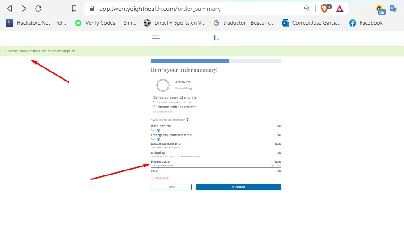Click the Annovera ring product image
The width and height of the screenshot is (404, 251).
tap(163, 85)
